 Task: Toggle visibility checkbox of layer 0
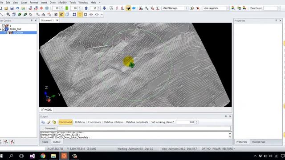coord(4,26)
